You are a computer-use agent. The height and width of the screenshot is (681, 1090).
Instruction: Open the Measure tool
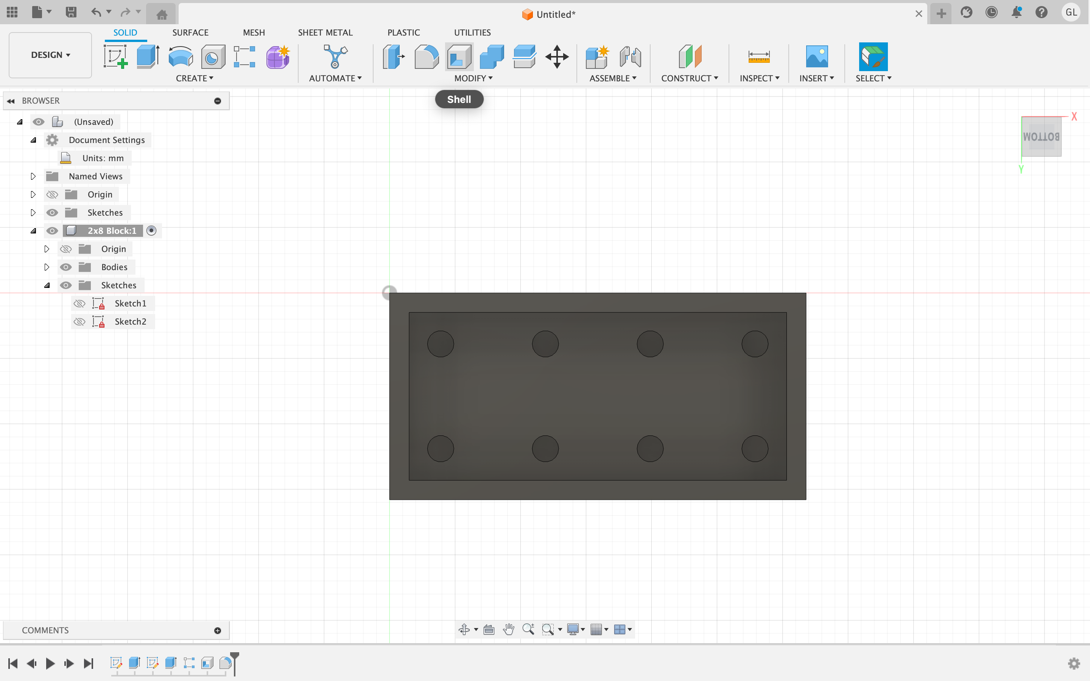click(758, 57)
